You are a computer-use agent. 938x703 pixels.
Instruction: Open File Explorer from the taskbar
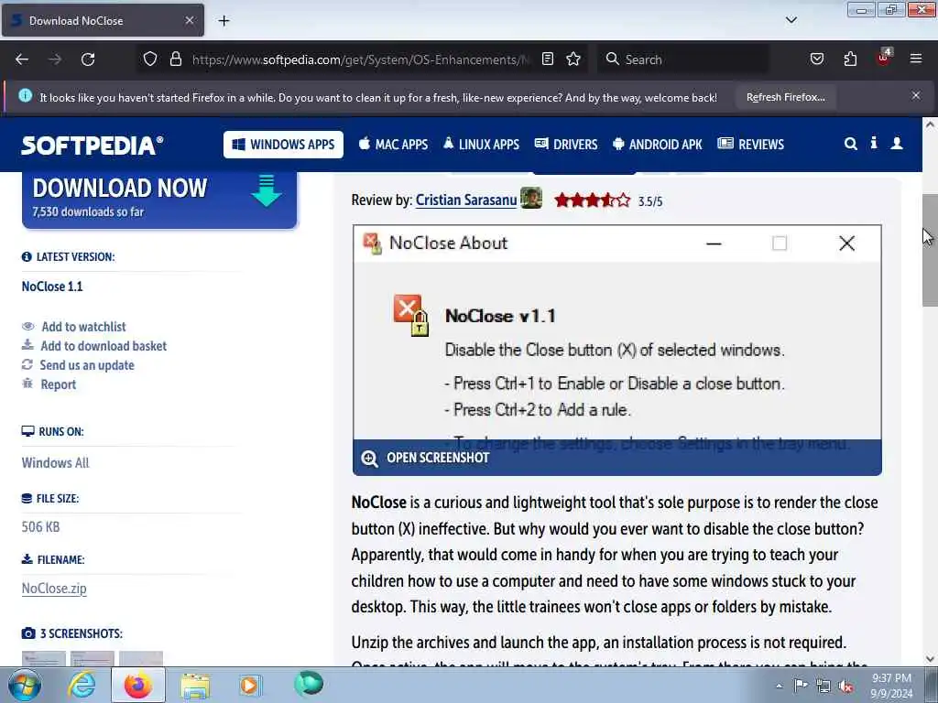[x=195, y=686]
